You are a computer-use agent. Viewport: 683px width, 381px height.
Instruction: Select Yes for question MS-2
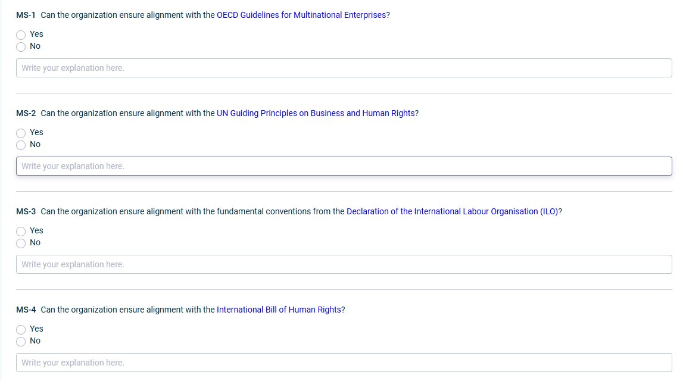tap(21, 133)
